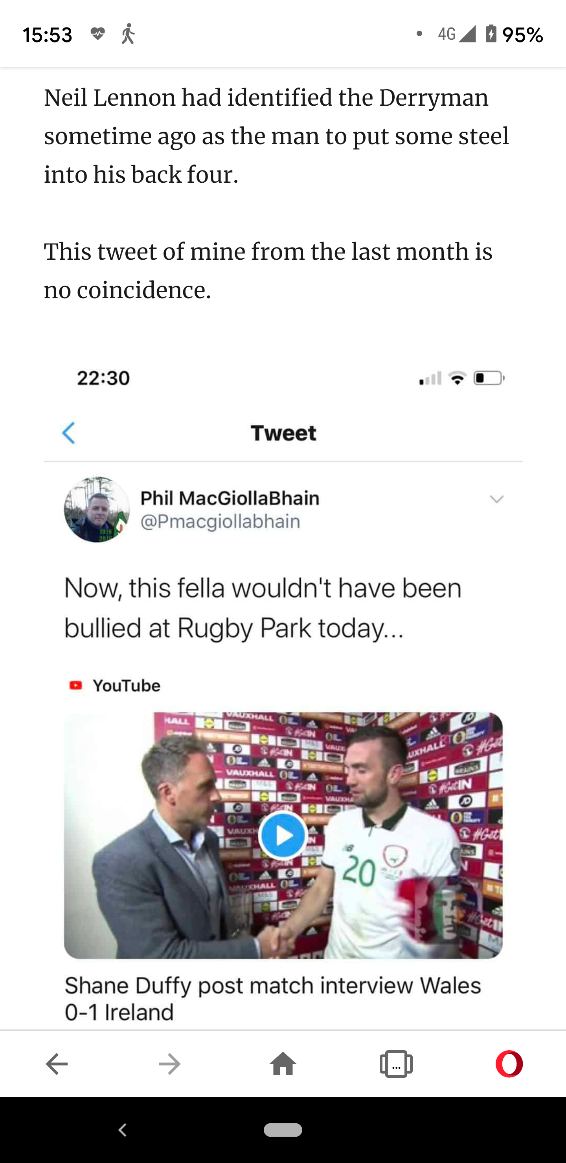Screen dimensions: 566x1163
Task: Tap the Android home pill button
Action: 283,1130
